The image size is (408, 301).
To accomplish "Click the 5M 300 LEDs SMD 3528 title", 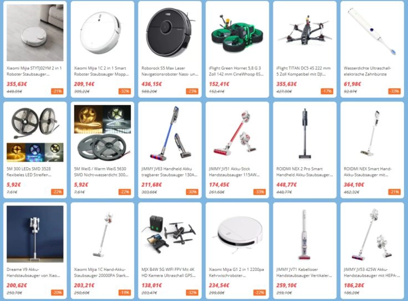I will coord(29,172).
